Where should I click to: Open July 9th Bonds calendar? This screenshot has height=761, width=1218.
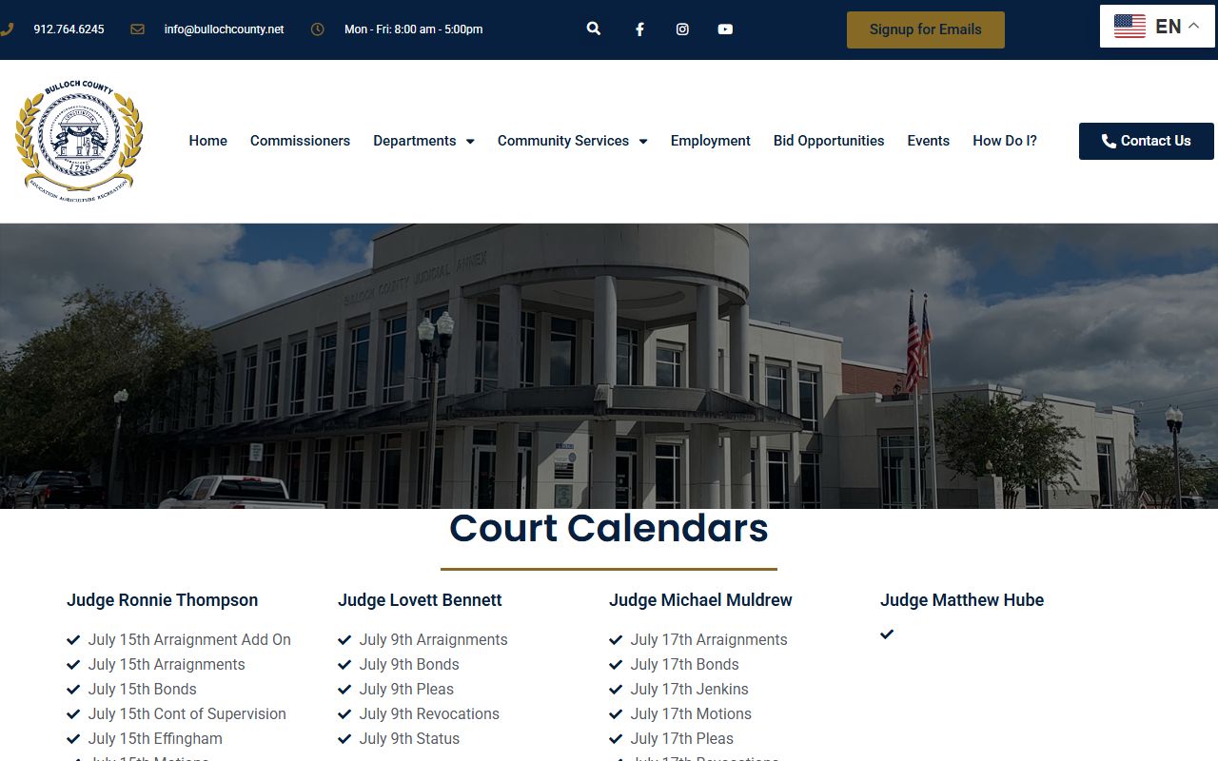tap(409, 664)
